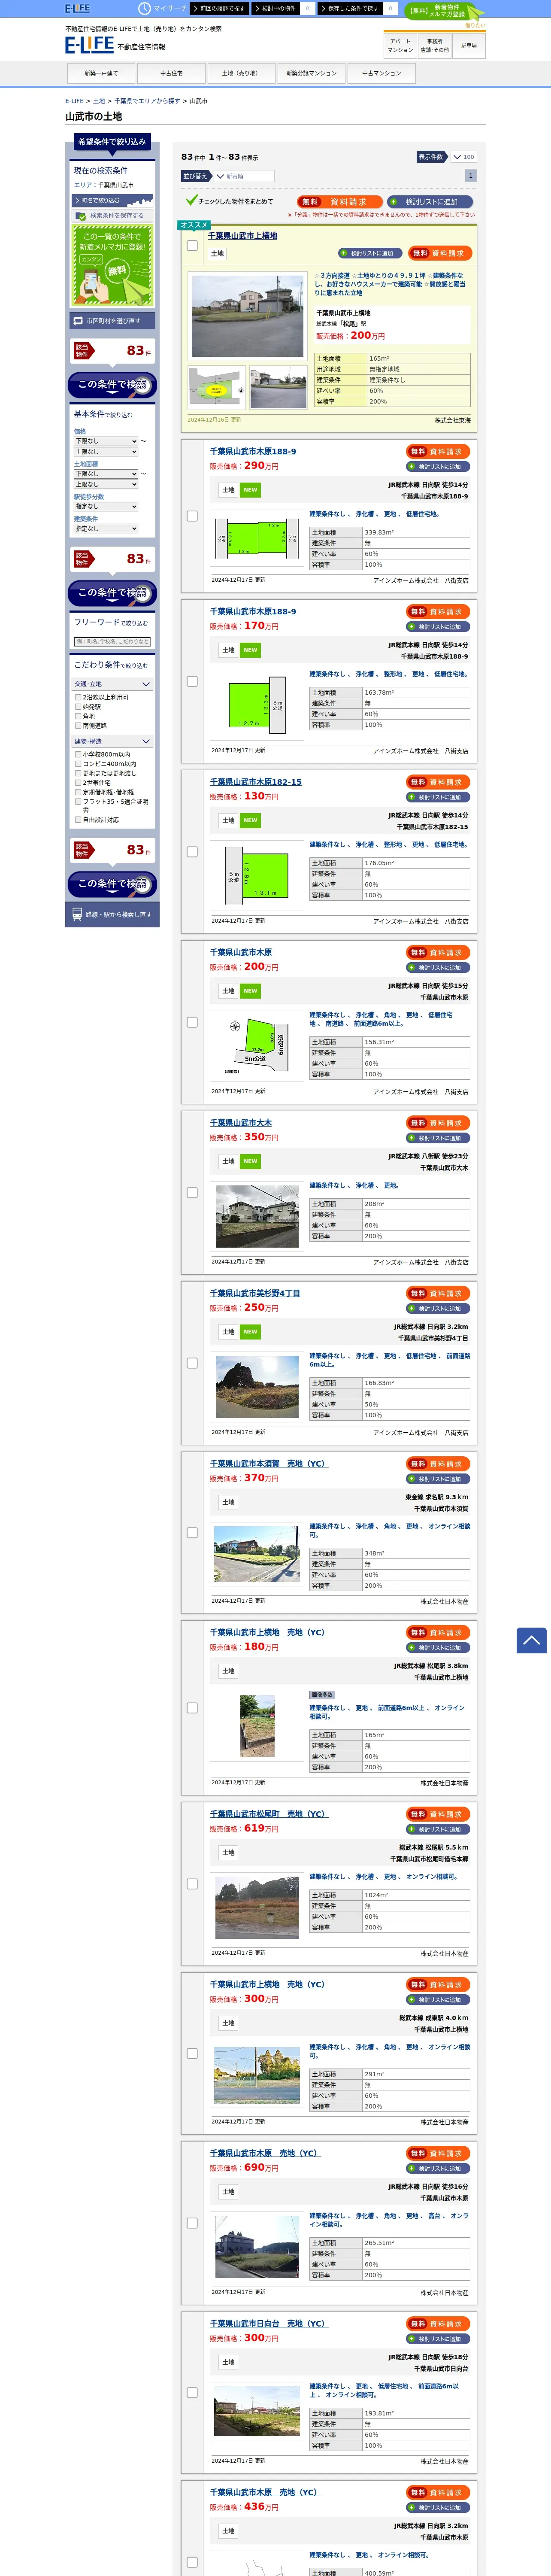Image resolution: width=551 pixels, height=2576 pixels.
Task: Open アパート マンション rental tab
Action: 400,46
